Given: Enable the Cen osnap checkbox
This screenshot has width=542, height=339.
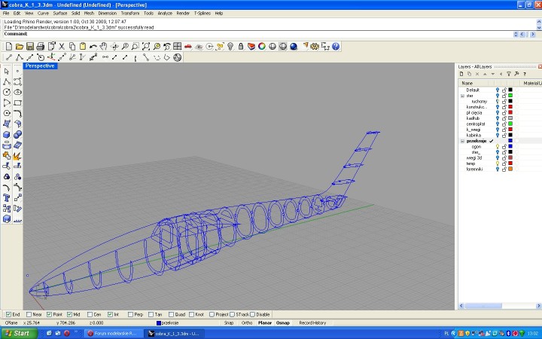Looking at the screenshot, I should pos(90,314).
